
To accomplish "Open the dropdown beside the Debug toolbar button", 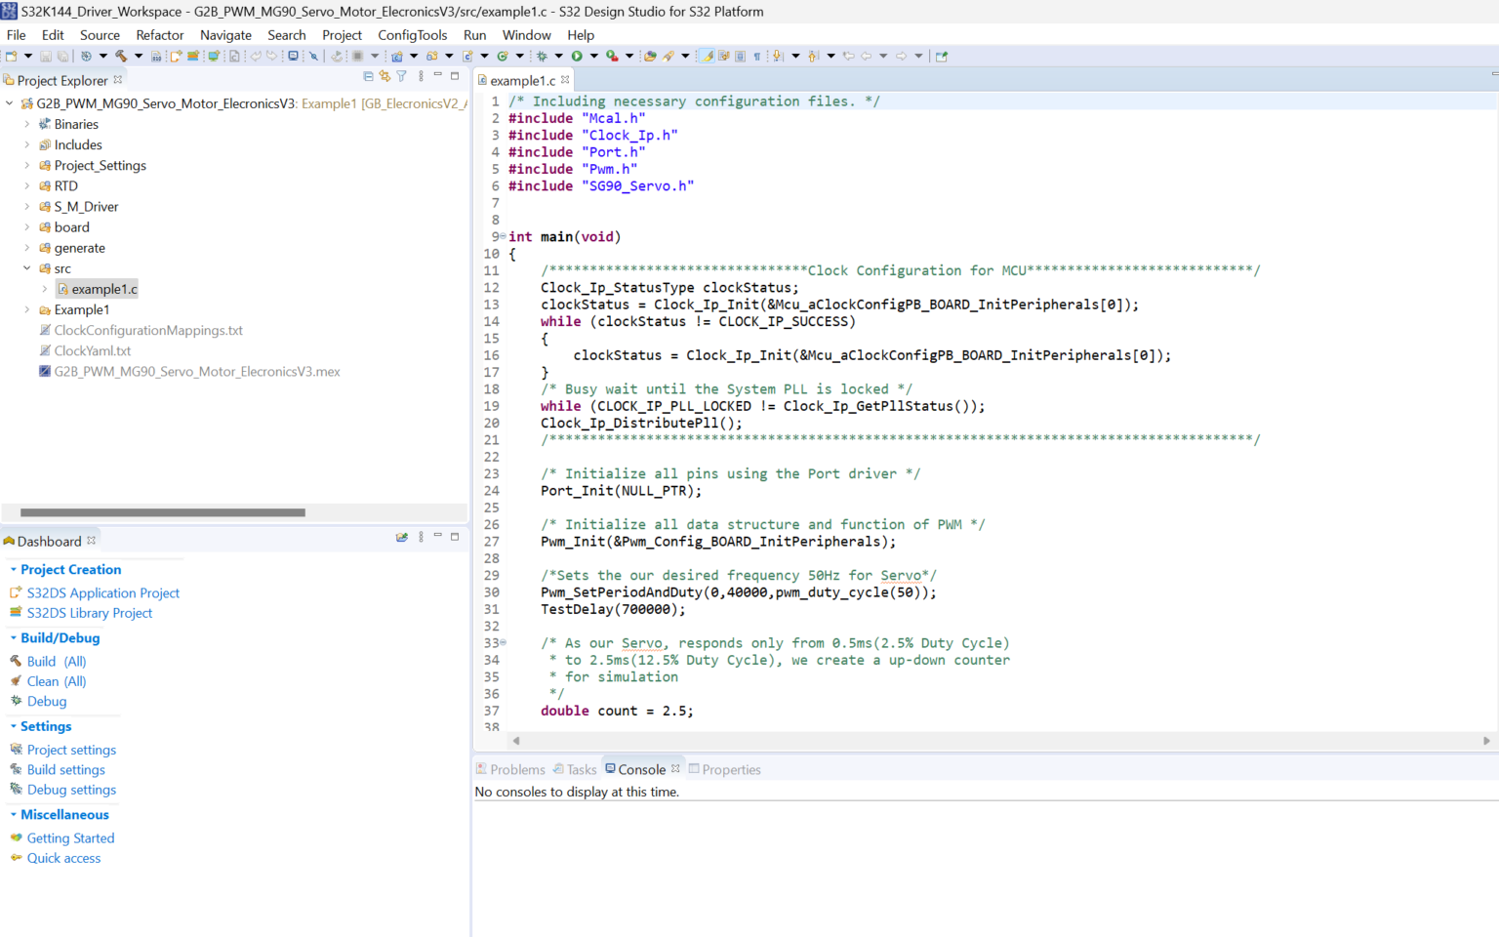I will [x=559, y=56].
